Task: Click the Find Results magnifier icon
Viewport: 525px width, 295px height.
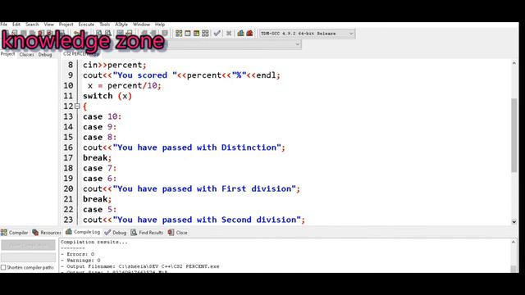Action: pyautogui.click(x=134, y=232)
